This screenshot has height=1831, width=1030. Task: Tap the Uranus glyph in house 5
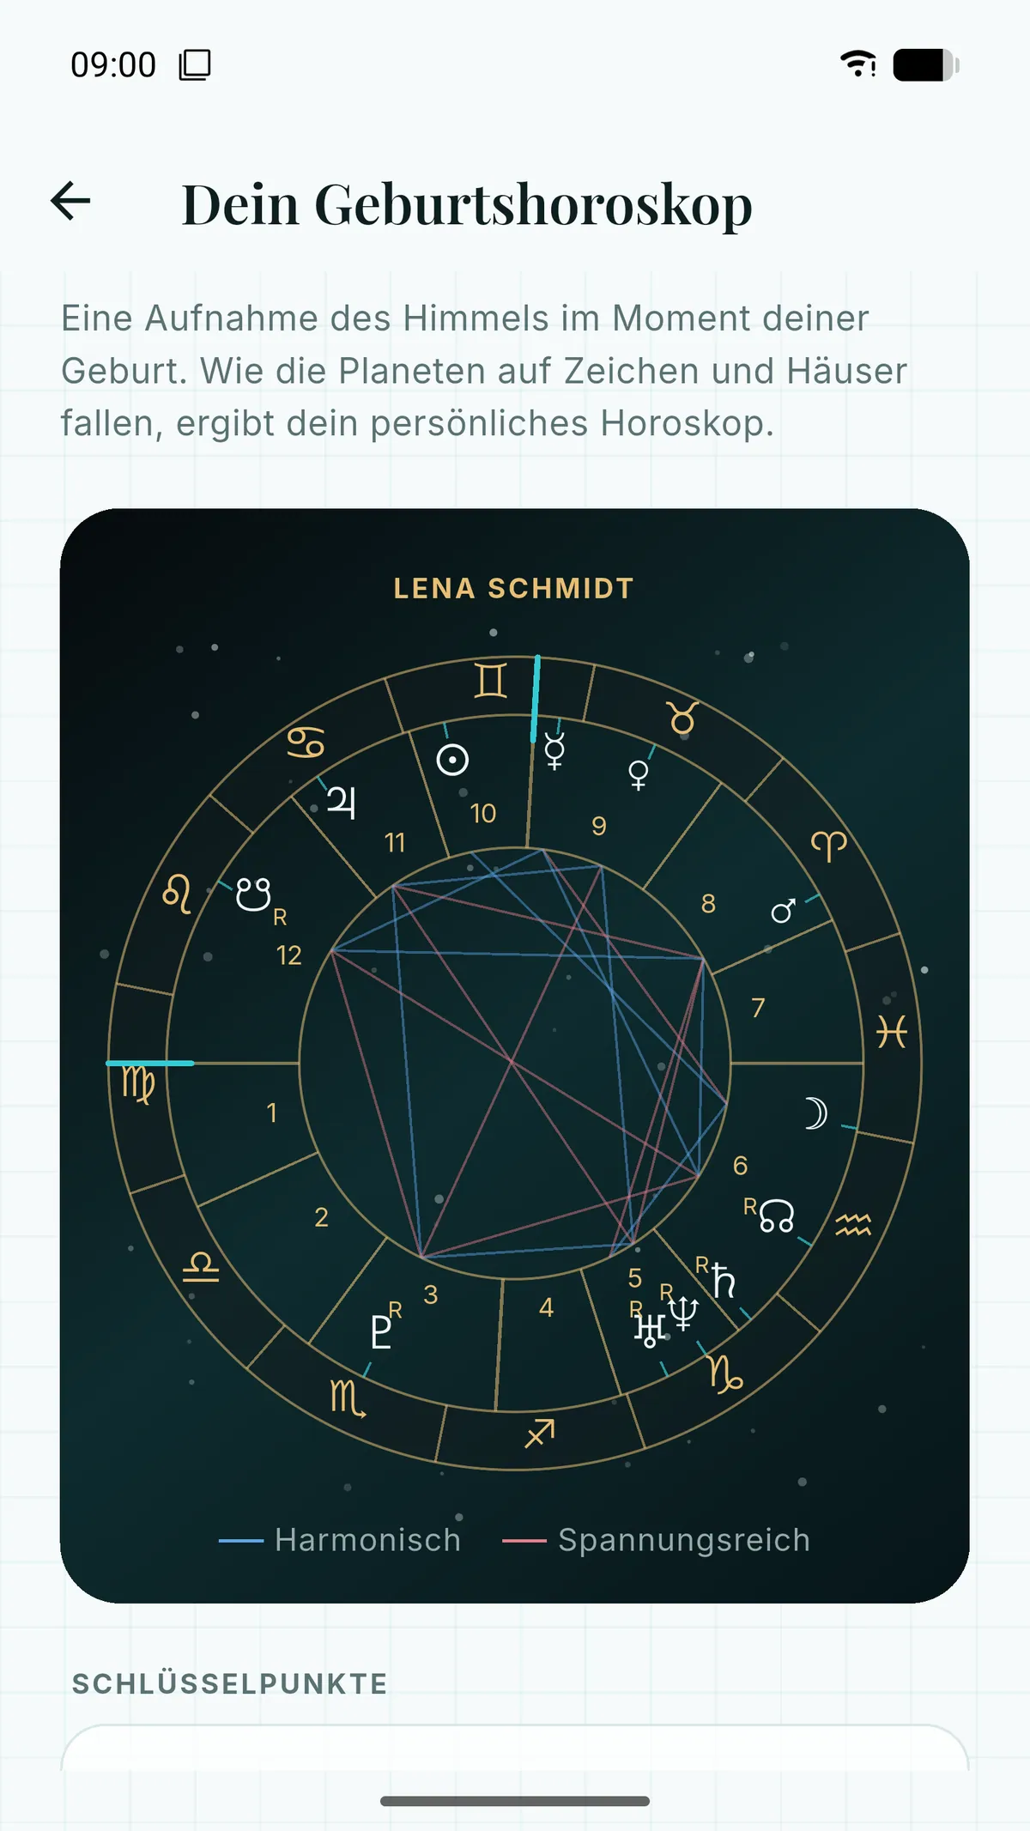(650, 1330)
